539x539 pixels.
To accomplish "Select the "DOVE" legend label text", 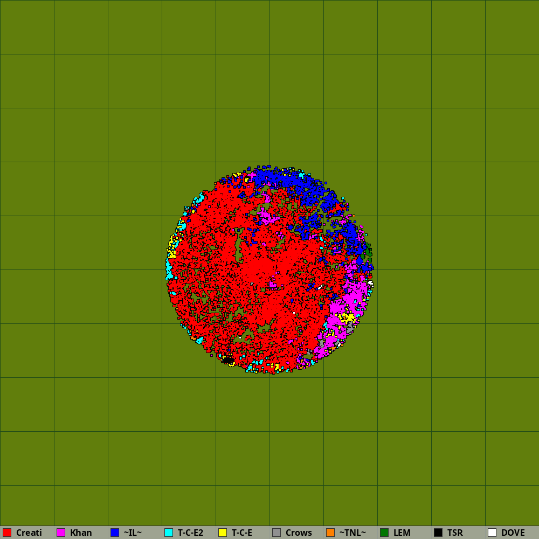I will pos(513,533).
